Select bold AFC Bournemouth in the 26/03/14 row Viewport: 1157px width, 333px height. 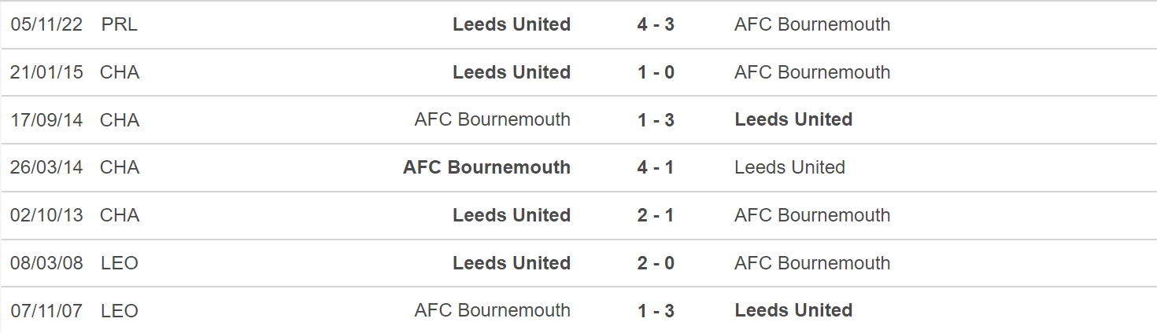coord(487,167)
